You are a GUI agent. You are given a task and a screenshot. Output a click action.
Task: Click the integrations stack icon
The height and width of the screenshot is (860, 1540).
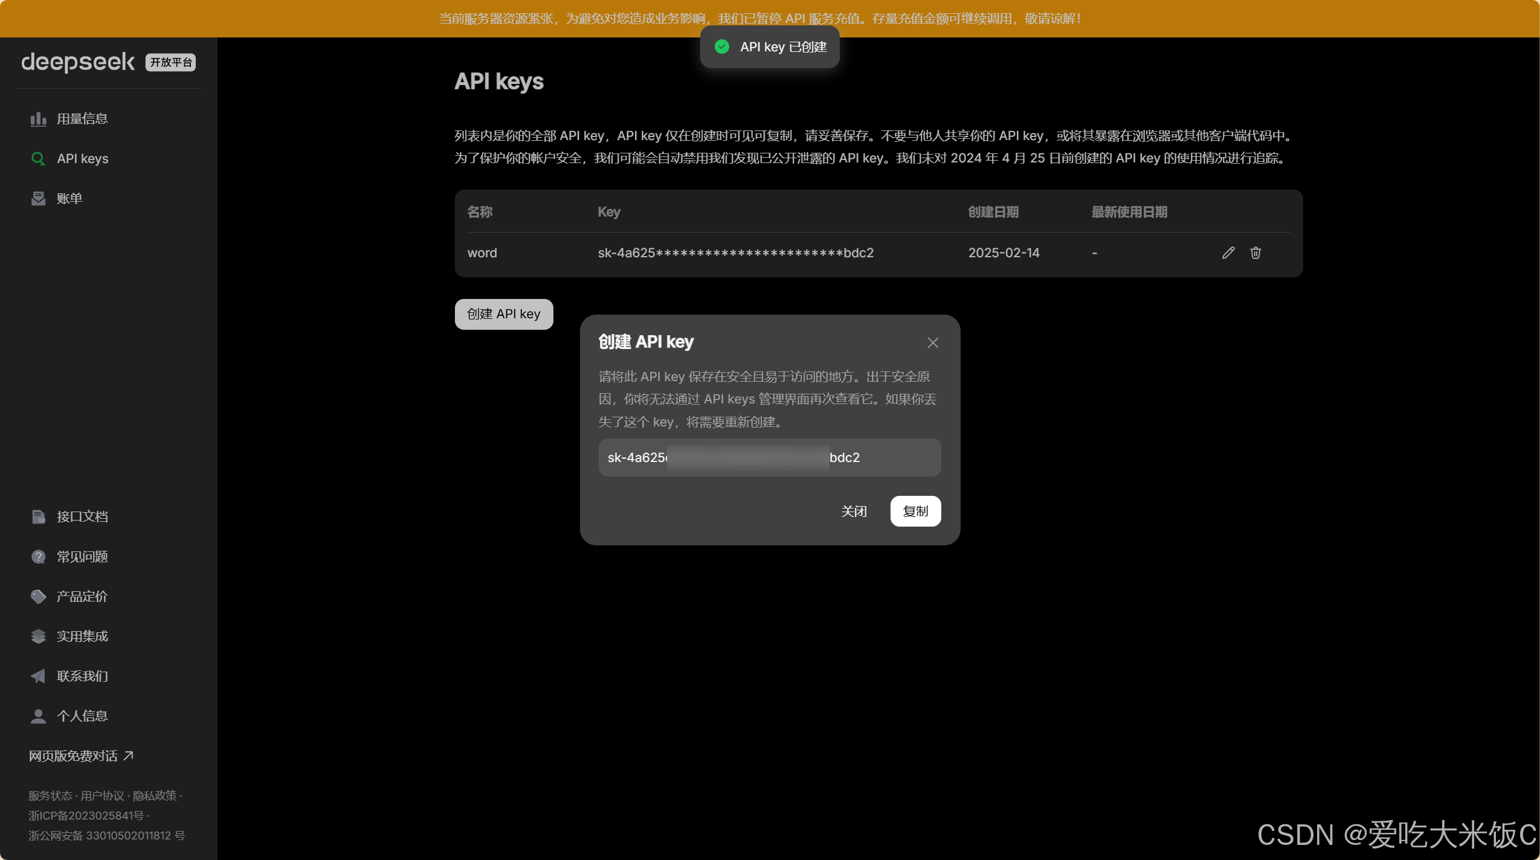tap(38, 637)
